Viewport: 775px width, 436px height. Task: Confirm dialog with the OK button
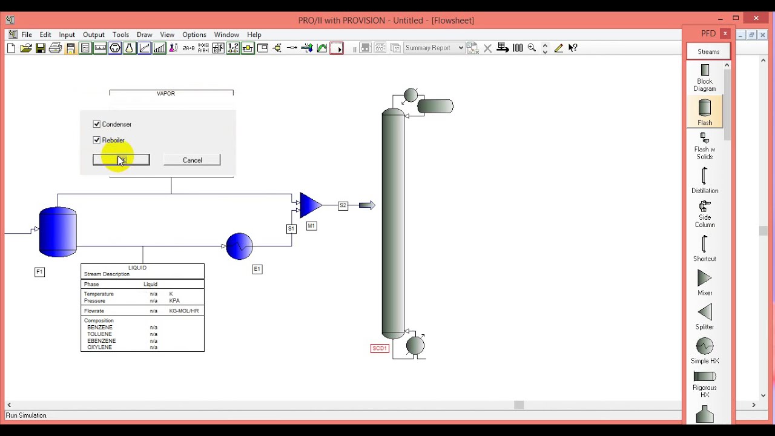tap(121, 160)
